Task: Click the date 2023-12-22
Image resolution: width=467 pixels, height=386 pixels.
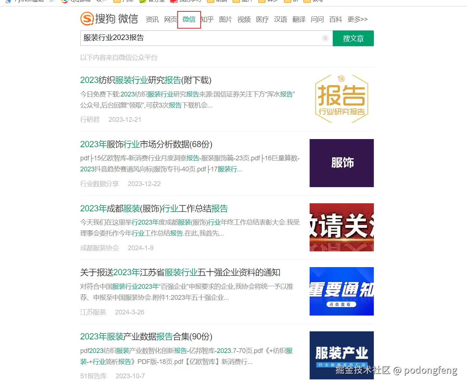Action: 144,184
